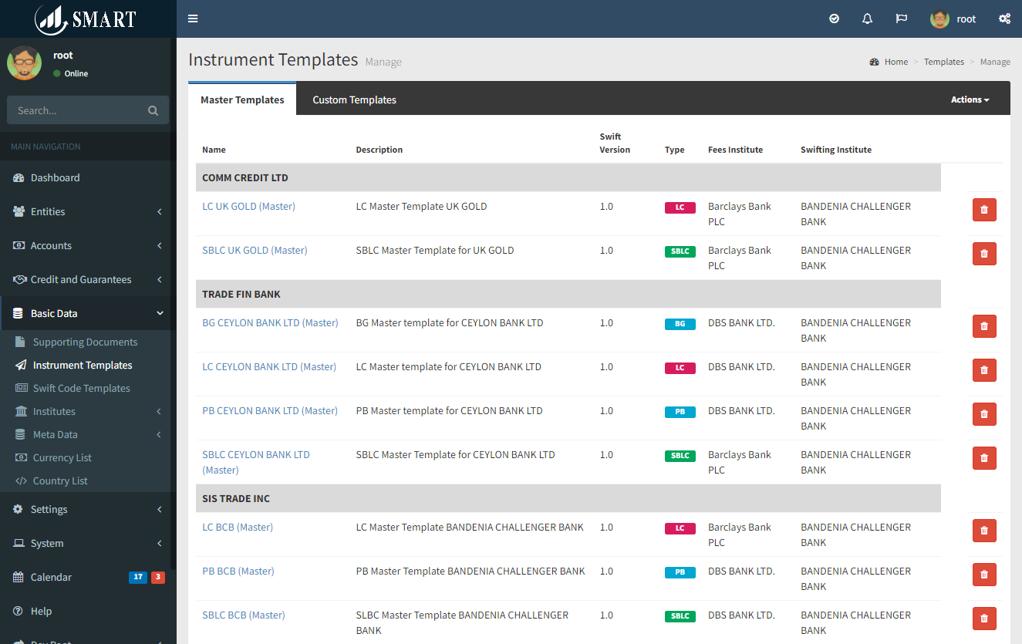Screen dimensions: 1022x644
Task: Click the hamburger sidebar toggle icon
Action: [x=193, y=19]
